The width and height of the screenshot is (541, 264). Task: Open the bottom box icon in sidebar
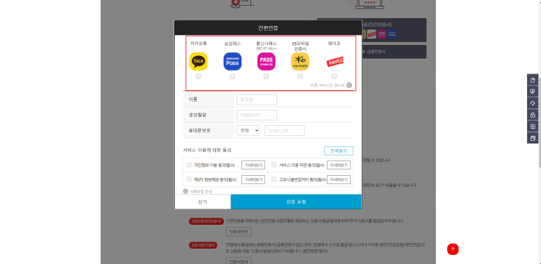tap(533, 138)
